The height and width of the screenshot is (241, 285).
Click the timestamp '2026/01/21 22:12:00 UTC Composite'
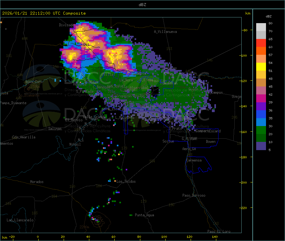coord(44,13)
